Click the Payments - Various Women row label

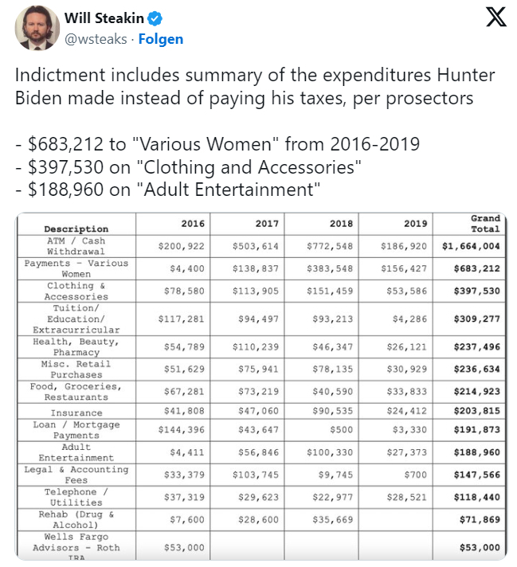(x=76, y=268)
